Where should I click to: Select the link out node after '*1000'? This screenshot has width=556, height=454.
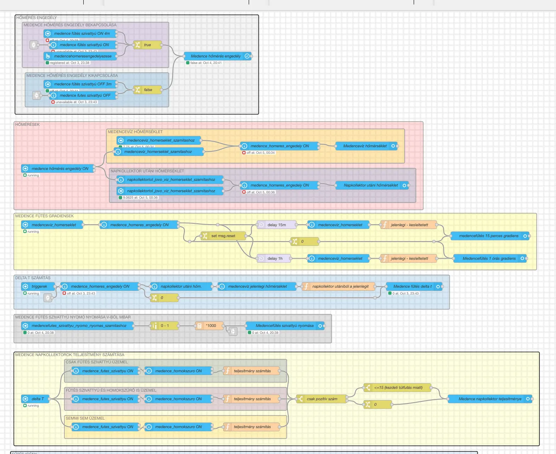233,331
